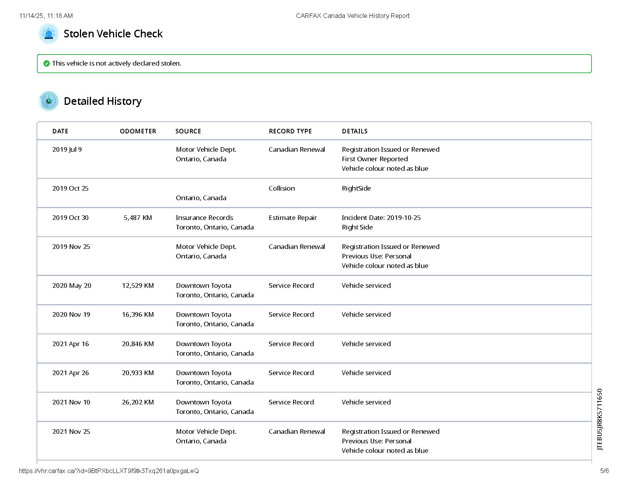This screenshot has width=628, height=486.
Task: Click the First Owner Reported detail text
Action: pos(375,159)
